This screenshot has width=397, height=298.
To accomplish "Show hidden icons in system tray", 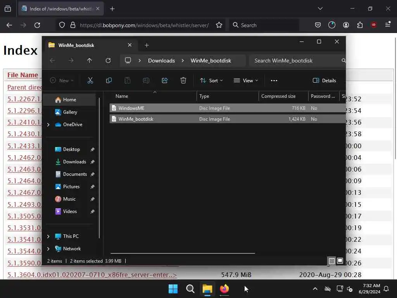I will [x=315, y=289].
